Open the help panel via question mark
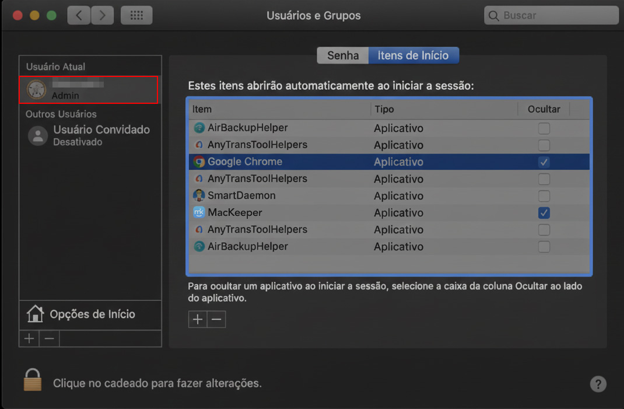Viewport: 624px width, 409px height. tap(598, 384)
